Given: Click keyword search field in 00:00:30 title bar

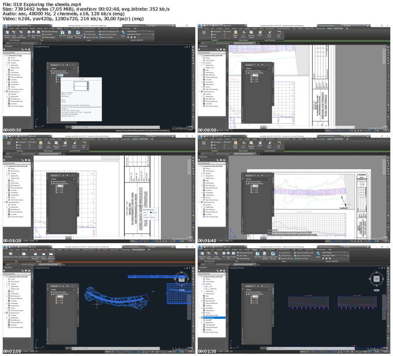Looking at the screenshot, I should click(134, 26).
